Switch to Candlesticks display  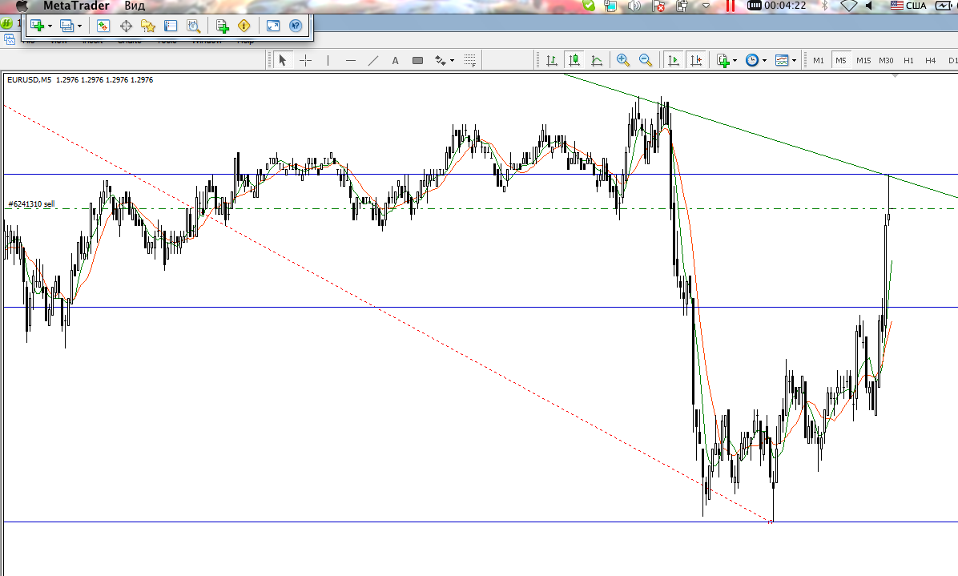point(574,60)
